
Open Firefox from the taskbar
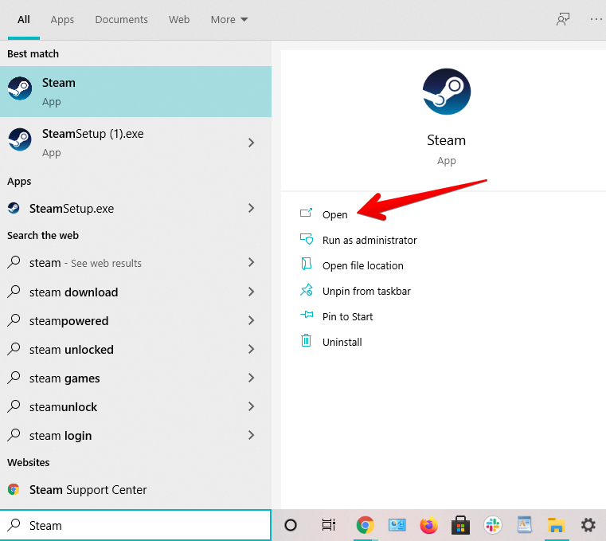(428, 525)
